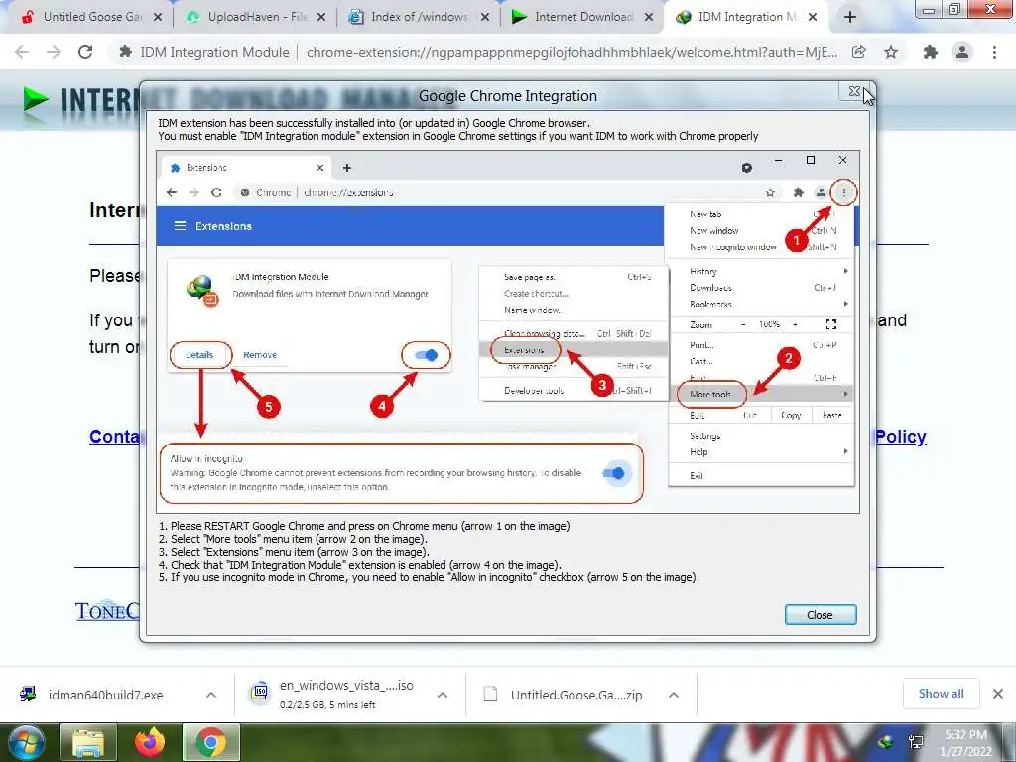Click Show all downloads

pos(941,694)
